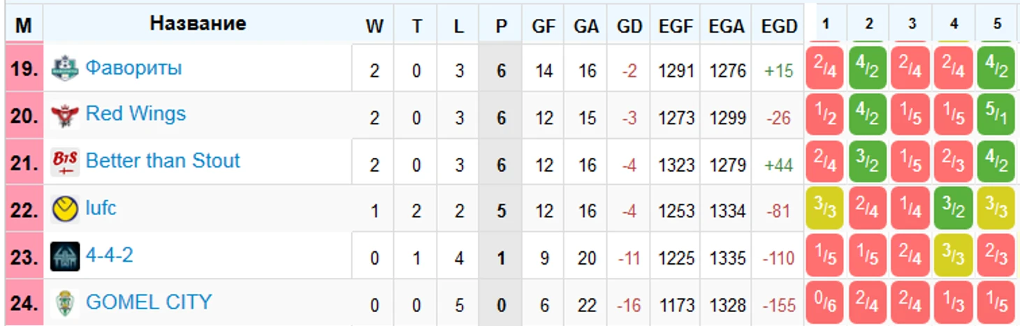Click the W wins column header
The image size is (1020, 326).
[x=374, y=26]
